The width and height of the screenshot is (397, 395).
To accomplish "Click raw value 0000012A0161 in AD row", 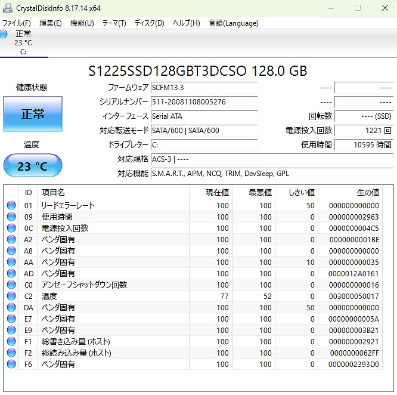I will coord(353,274).
